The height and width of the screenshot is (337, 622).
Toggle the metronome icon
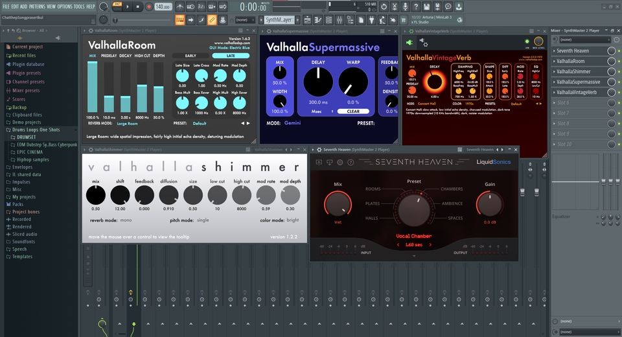point(179,6)
